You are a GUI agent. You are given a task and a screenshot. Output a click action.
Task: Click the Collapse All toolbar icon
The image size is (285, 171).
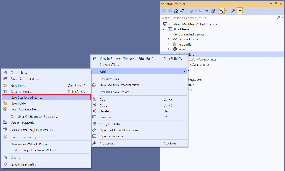click(207, 11)
